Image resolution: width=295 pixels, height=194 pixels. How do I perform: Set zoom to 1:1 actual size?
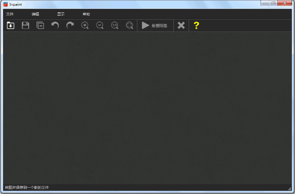pyautogui.click(x=115, y=26)
